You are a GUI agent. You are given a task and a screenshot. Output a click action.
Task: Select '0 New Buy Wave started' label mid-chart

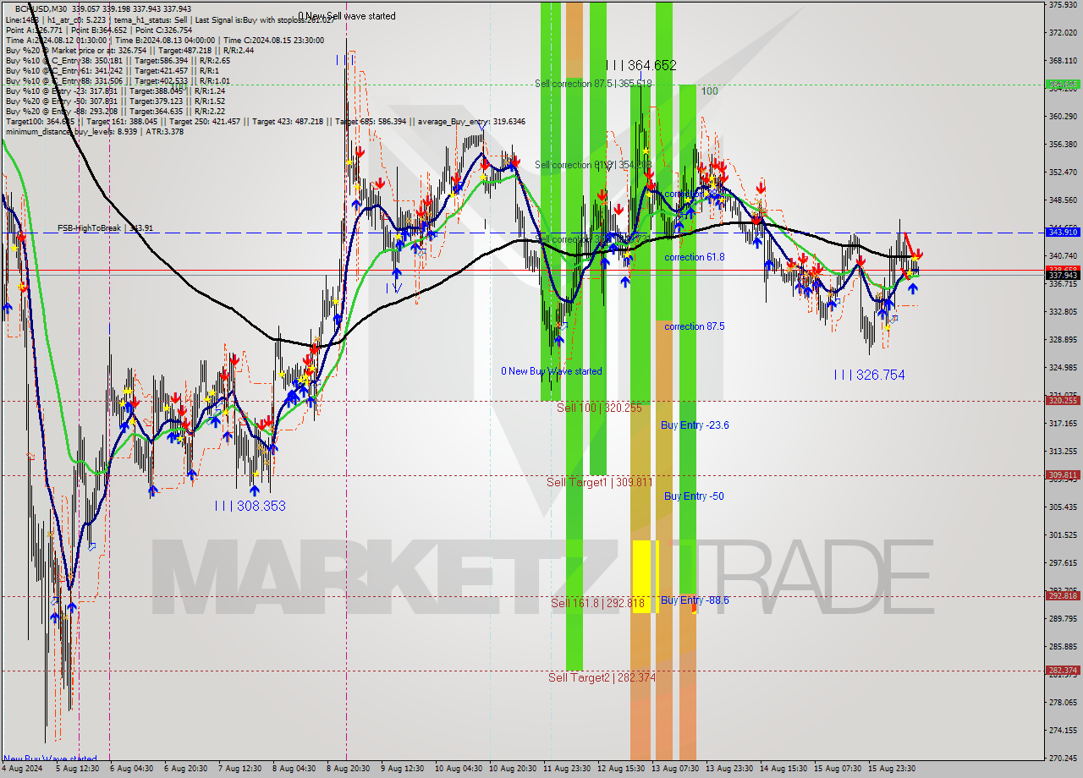coord(552,371)
